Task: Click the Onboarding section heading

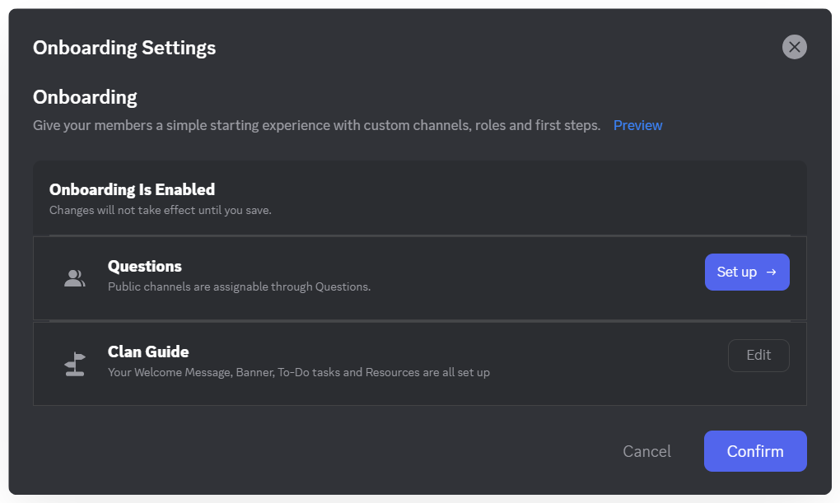Action: 85,97
